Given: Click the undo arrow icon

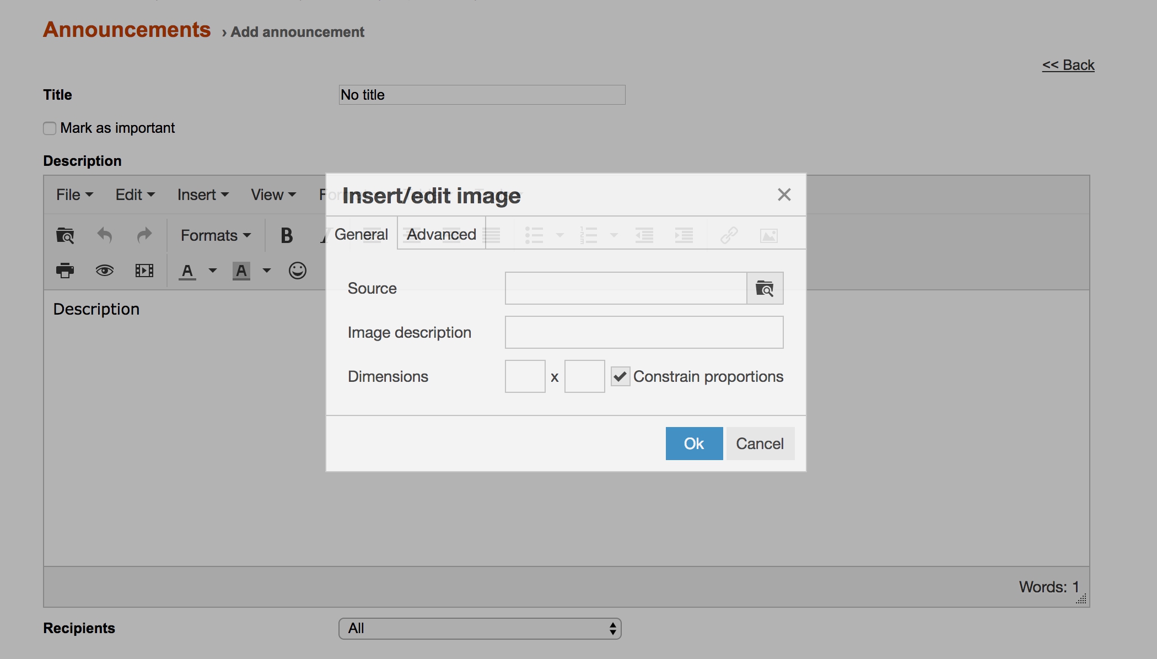Looking at the screenshot, I should (105, 235).
